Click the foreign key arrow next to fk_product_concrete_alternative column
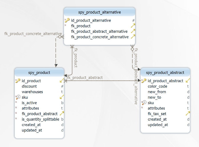Screen dimensions: 199x147 [x=133, y=37]
